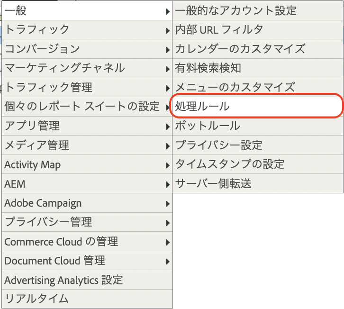
Task: Expand the コンバージョン submenu arrow
Action: [168, 50]
